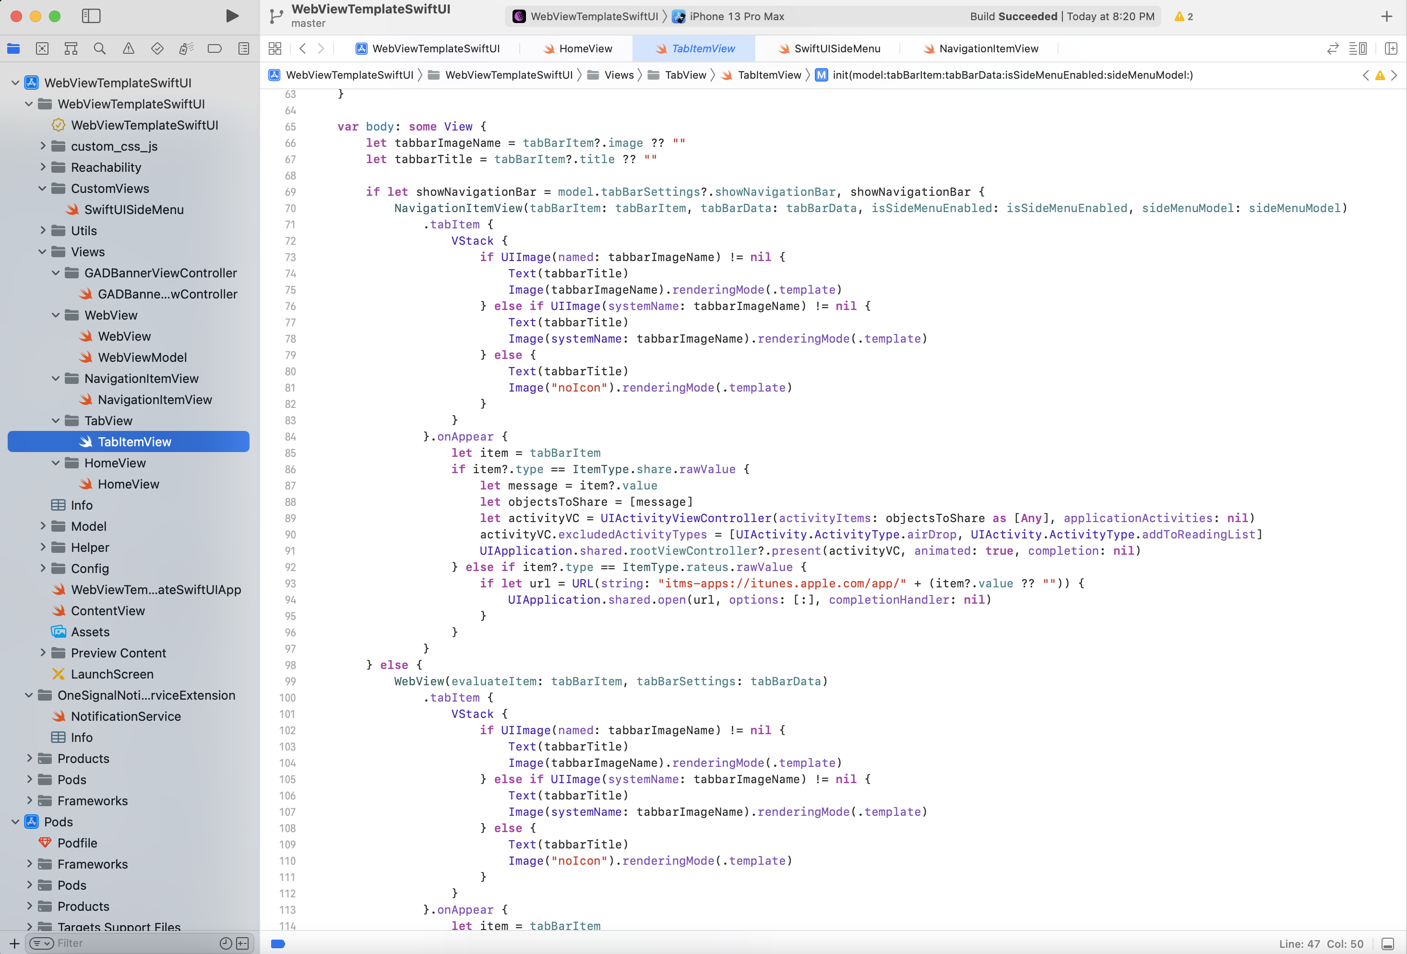
Task: Switch to the SwiftUISideMenu tab
Action: click(828, 48)
